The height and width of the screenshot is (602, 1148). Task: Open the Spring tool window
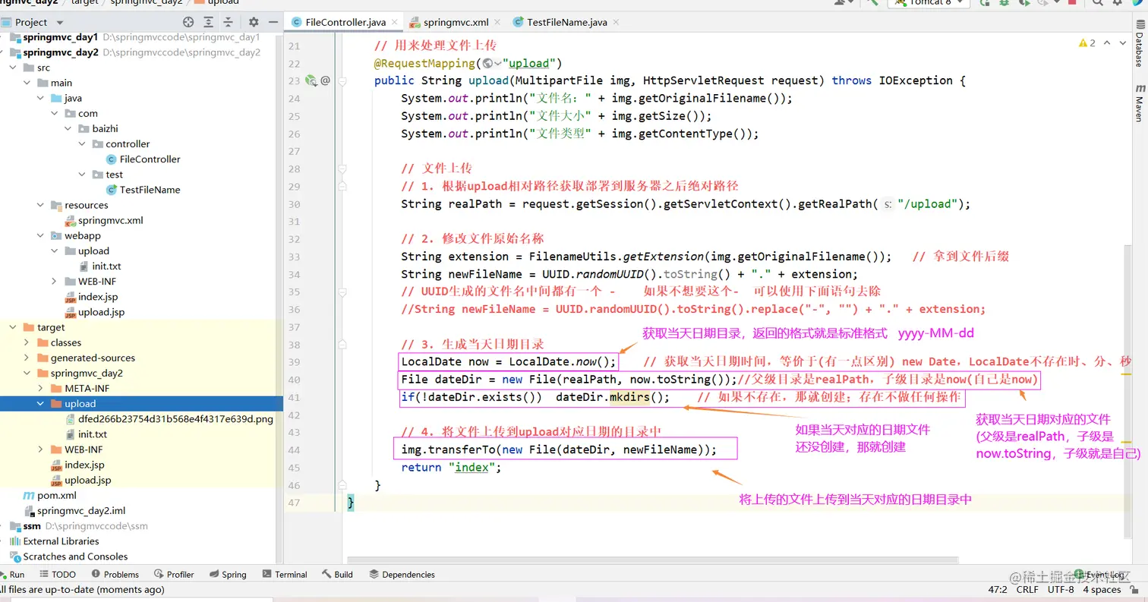(228, 575)
